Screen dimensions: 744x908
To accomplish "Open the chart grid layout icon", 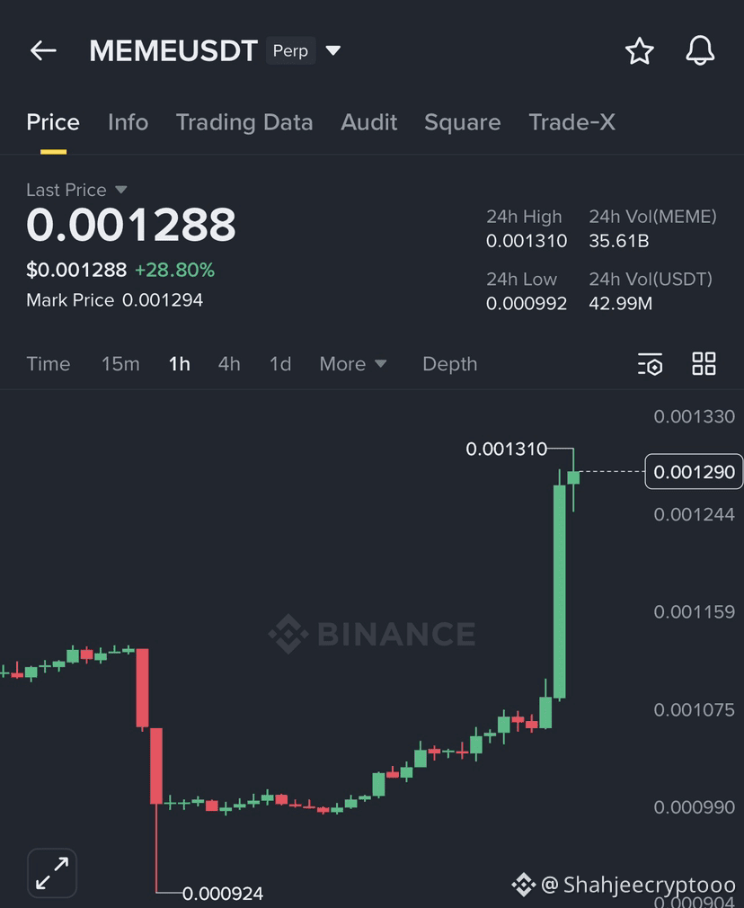I will tap(704, 364).
